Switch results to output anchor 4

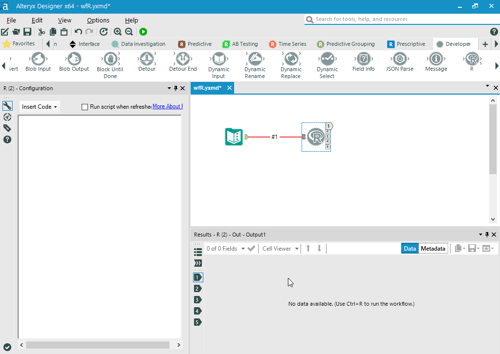click(198, 311)
